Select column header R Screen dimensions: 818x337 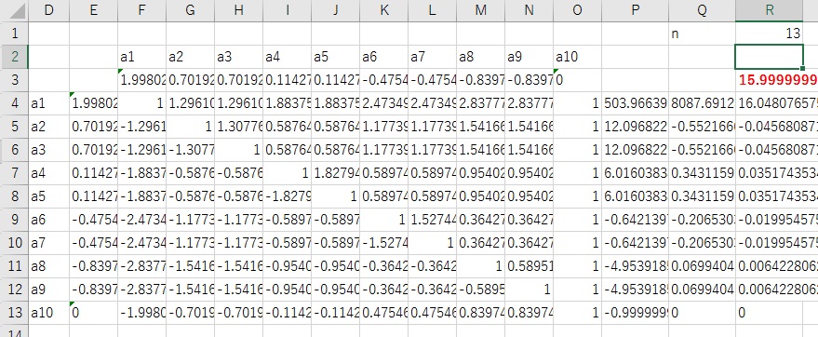tap(770, 10)
